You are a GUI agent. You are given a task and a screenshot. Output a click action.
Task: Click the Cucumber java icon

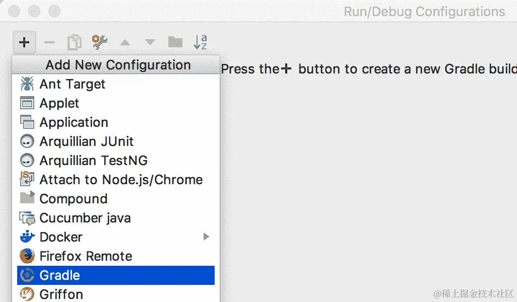(27, 217)
